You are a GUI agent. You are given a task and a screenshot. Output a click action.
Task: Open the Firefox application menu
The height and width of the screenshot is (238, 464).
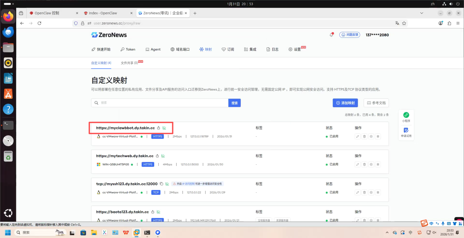tap(458, 23)
